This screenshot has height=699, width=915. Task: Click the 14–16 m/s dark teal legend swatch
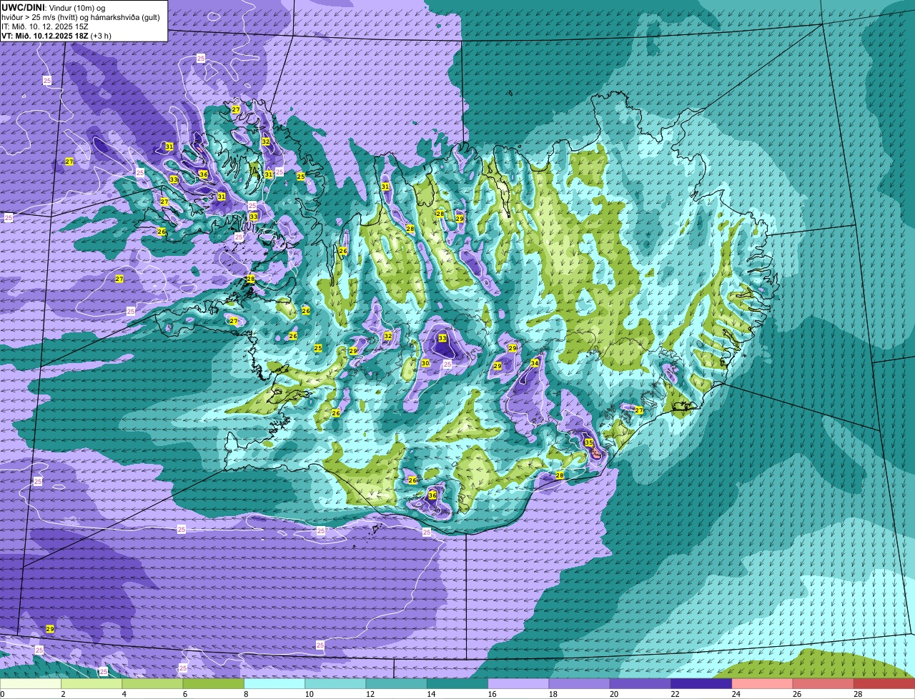pyautogui.click(x=457, y=683)
